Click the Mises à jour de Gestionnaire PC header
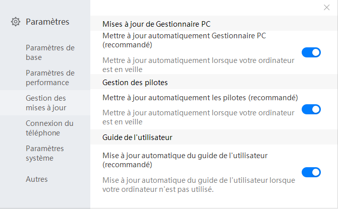Screen dimensions: 338x209 click(156, 24)
